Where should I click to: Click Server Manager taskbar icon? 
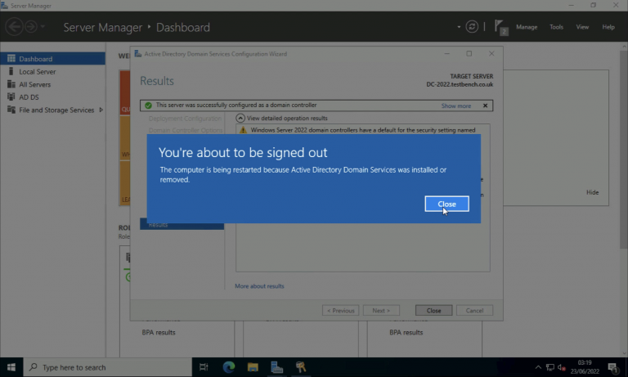click(277, 367)
